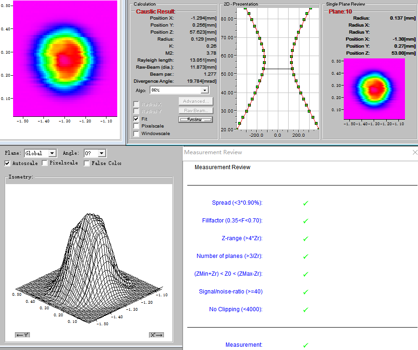Click the Signal/noise-ratio green checkmark
Image resolution: width=418 pixels, height=350 pixels.
(x=306, y=292)
